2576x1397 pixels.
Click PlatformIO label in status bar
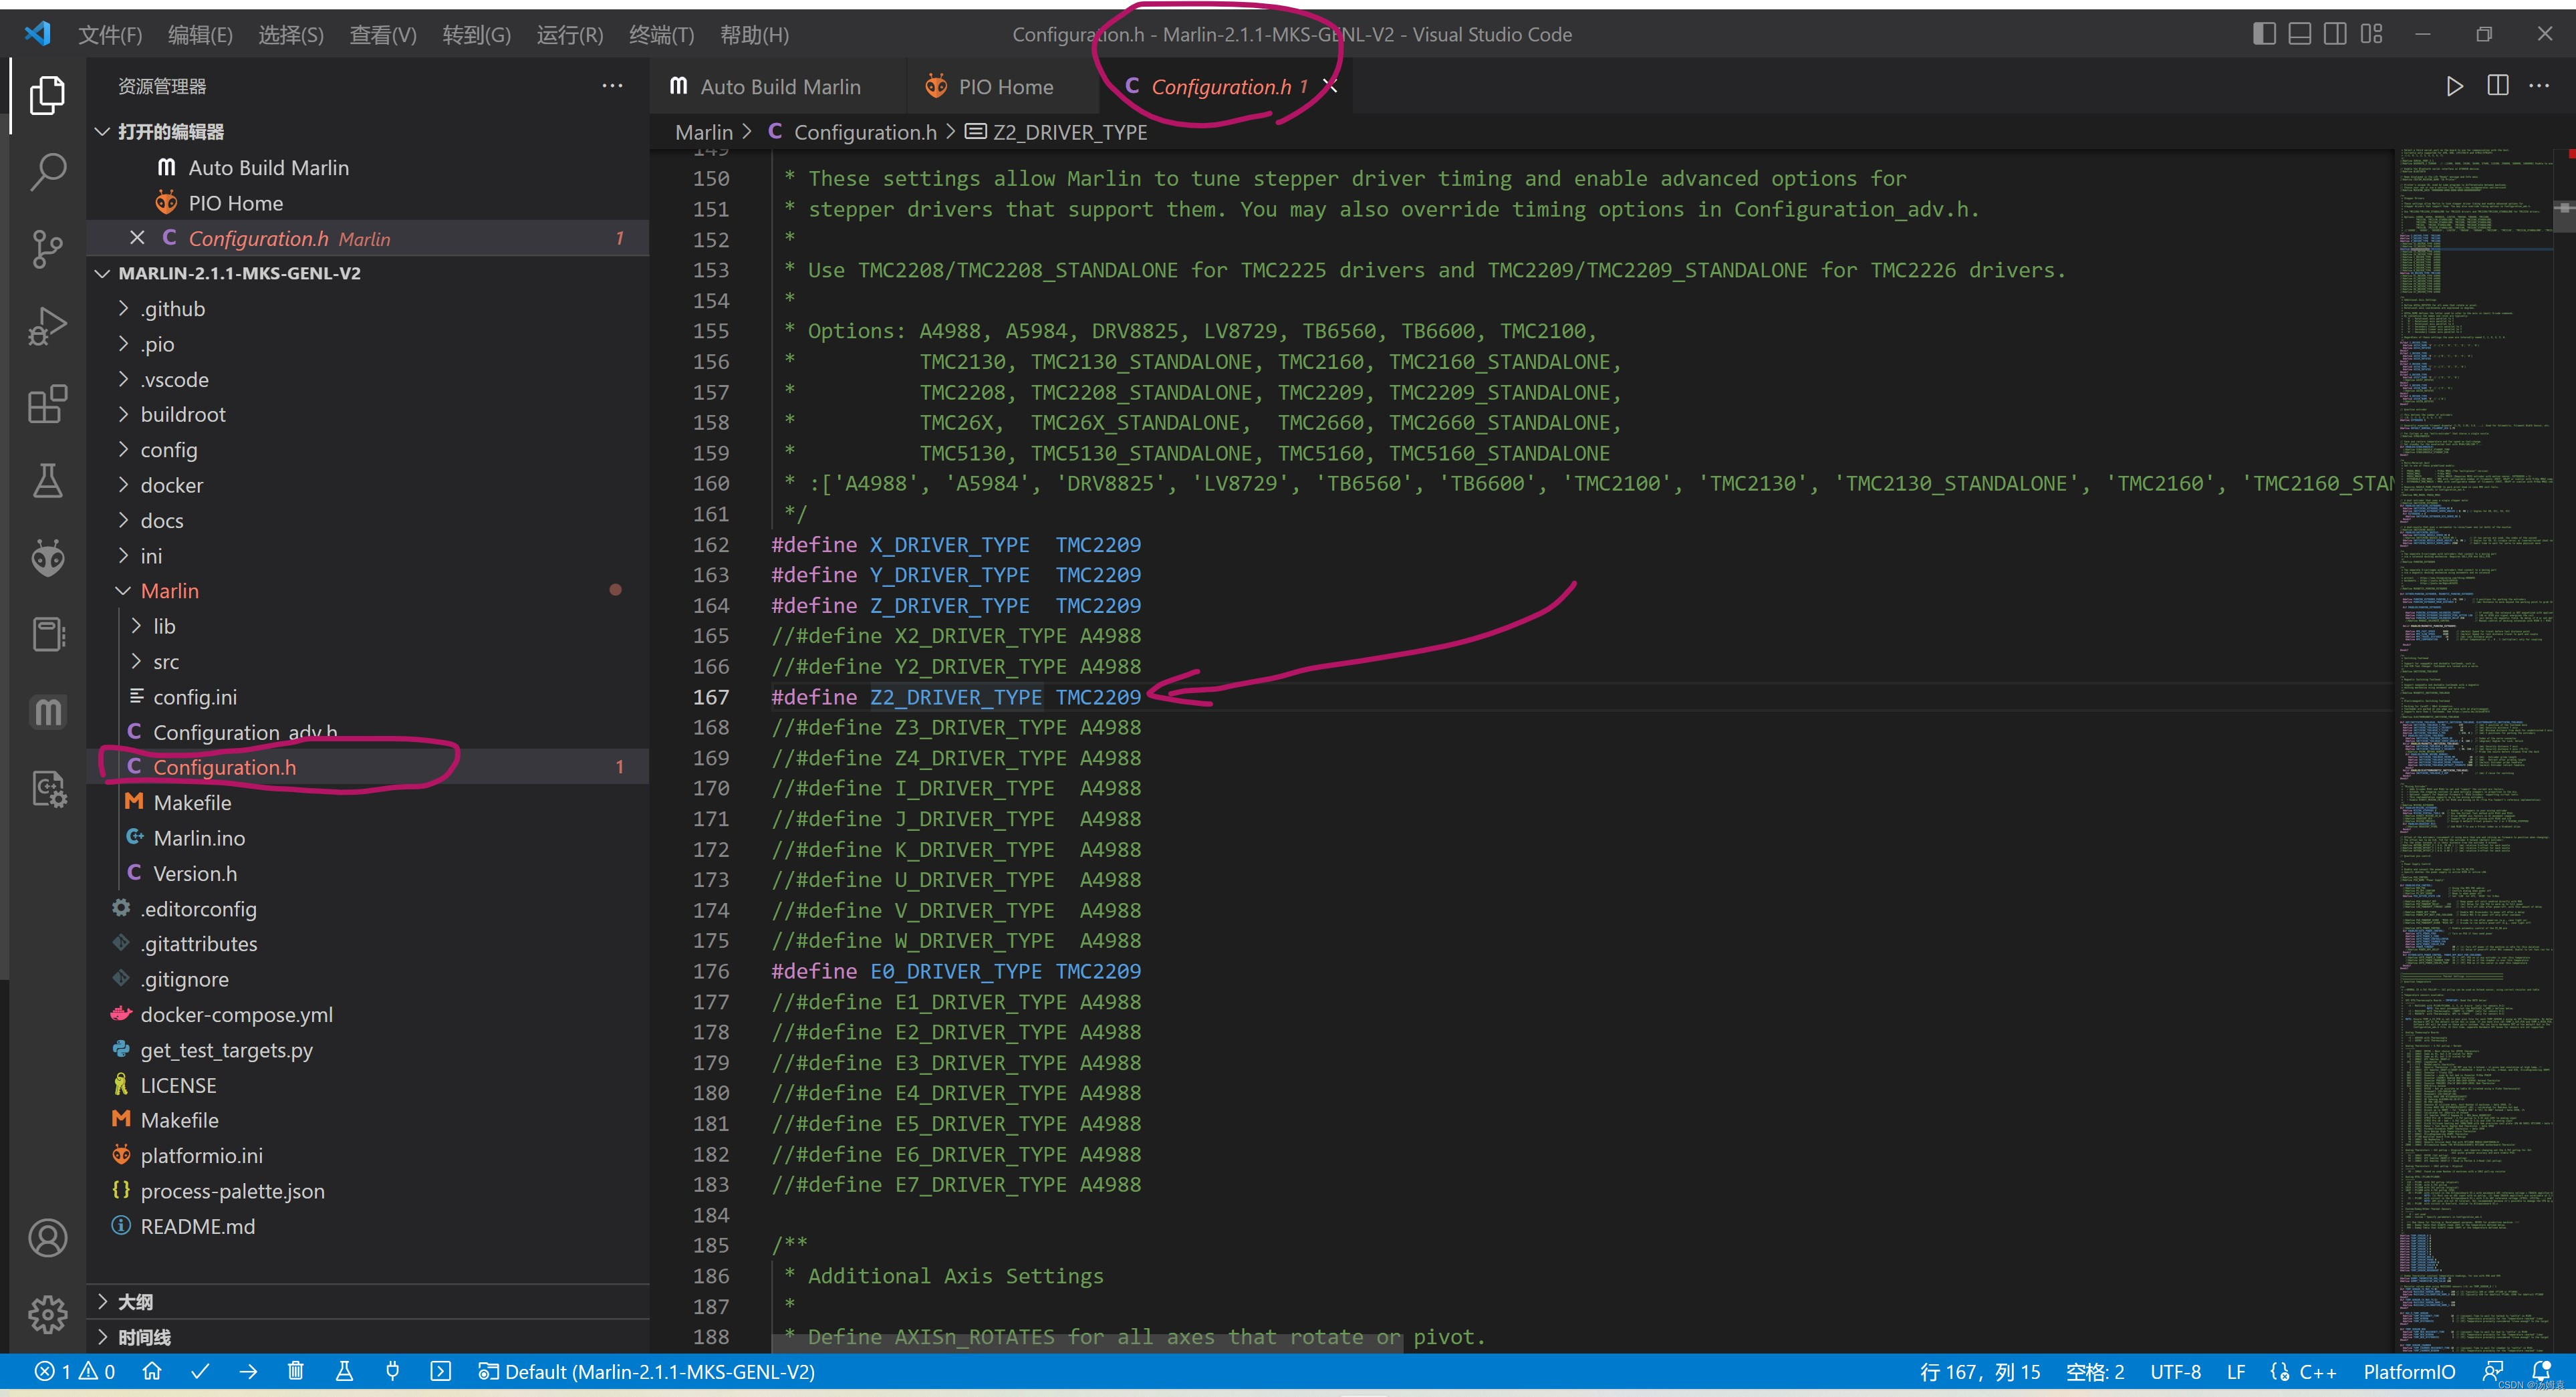tap(2408, 1371)
